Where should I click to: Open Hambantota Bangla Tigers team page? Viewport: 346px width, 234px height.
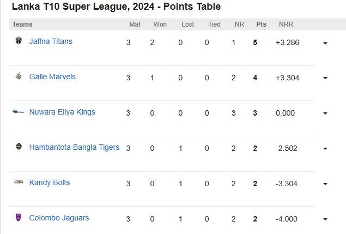[x=74, y=147]
